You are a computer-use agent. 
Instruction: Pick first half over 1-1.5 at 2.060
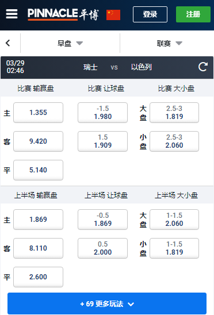pos(174,220)
